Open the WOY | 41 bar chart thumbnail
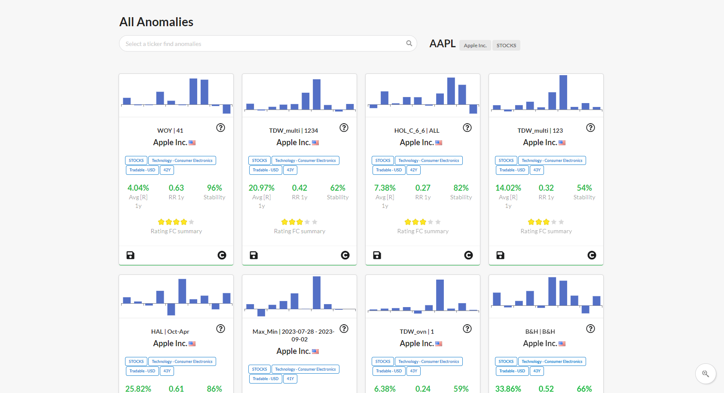The image size is (724, 393). 176,95
